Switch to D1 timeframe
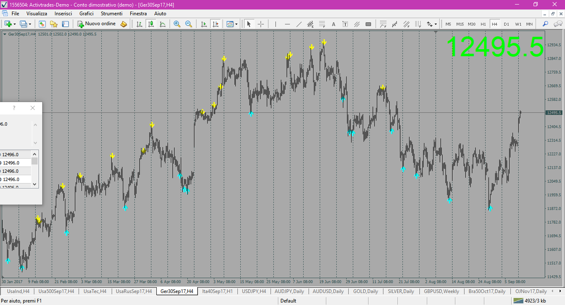 506,24
